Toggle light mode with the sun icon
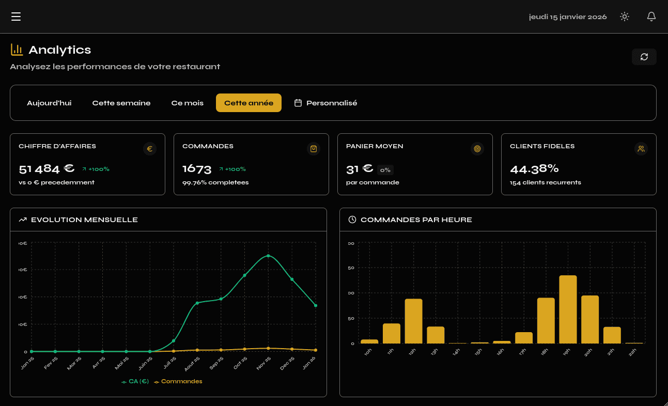The height and width of the screenshot is (406, 668). click(x=624, y=17)
